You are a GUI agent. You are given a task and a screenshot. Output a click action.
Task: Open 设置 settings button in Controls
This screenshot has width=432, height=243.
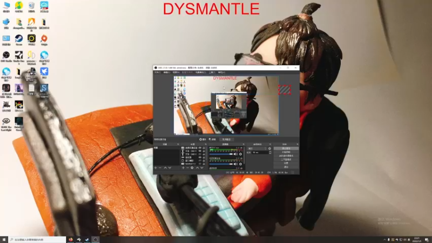pos(286,163)
